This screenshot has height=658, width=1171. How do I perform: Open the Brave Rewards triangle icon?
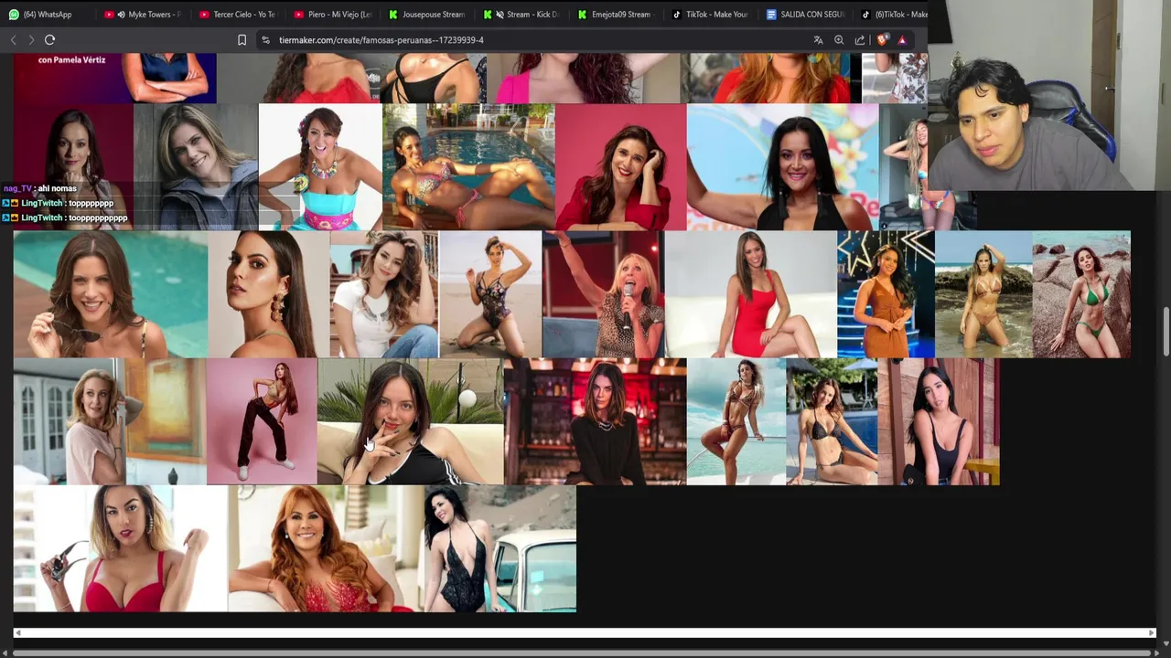click(x=902, y=40)
